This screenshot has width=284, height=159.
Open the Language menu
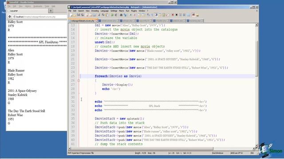click(105, 11)
